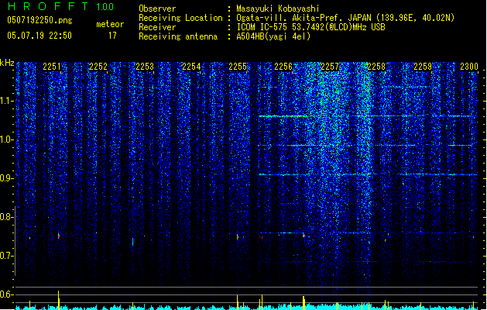
Task: Click the 2253 time marker
Action: point(145,67)
